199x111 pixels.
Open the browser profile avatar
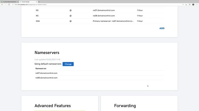pos(193,5)
